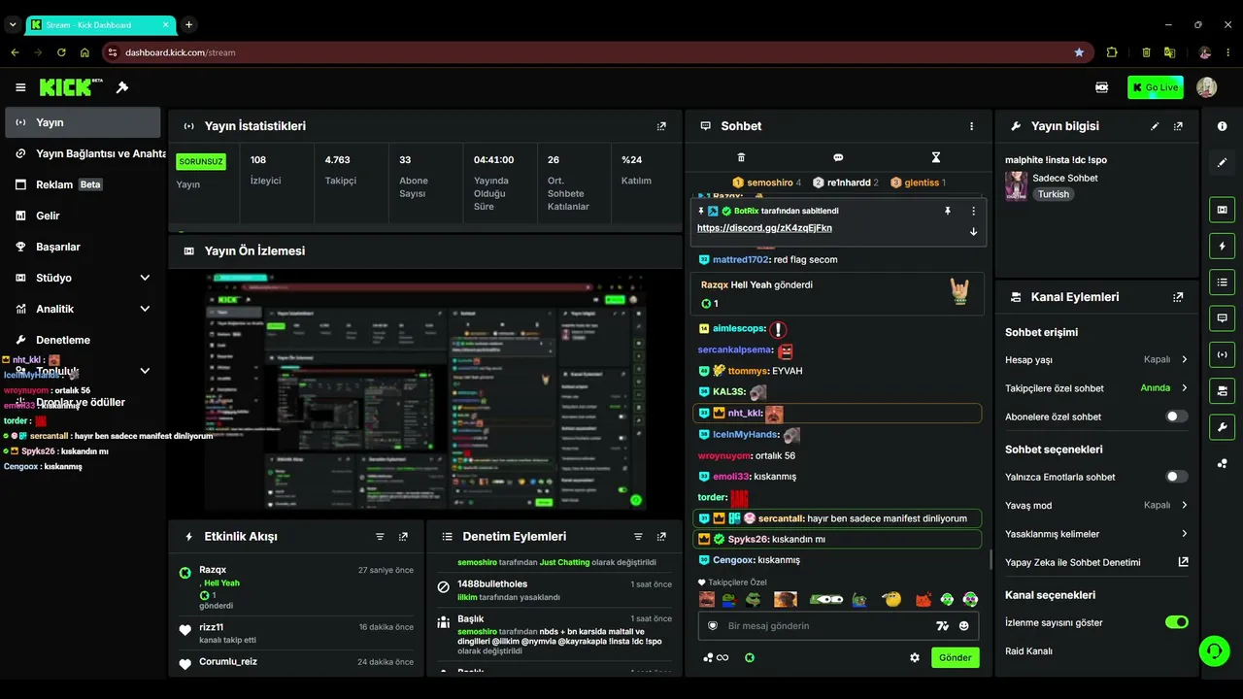Click the green headset support button
This screenshot has height=699, width=1243.
click(x=1214, y=649)
